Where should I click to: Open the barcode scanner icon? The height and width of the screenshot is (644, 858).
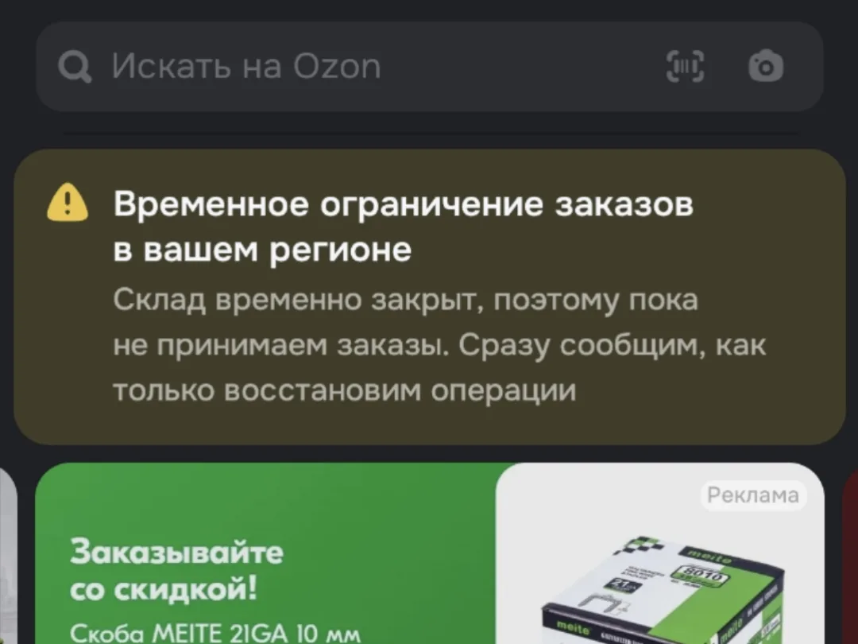(685, 66)
